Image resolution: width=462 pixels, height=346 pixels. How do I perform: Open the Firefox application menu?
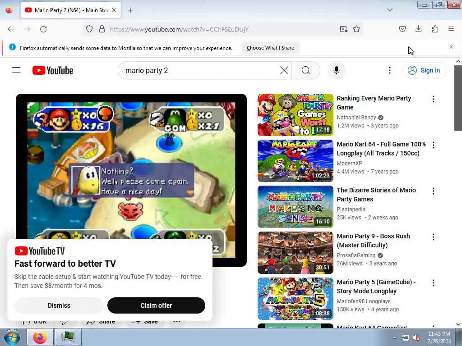coord(451,29)
